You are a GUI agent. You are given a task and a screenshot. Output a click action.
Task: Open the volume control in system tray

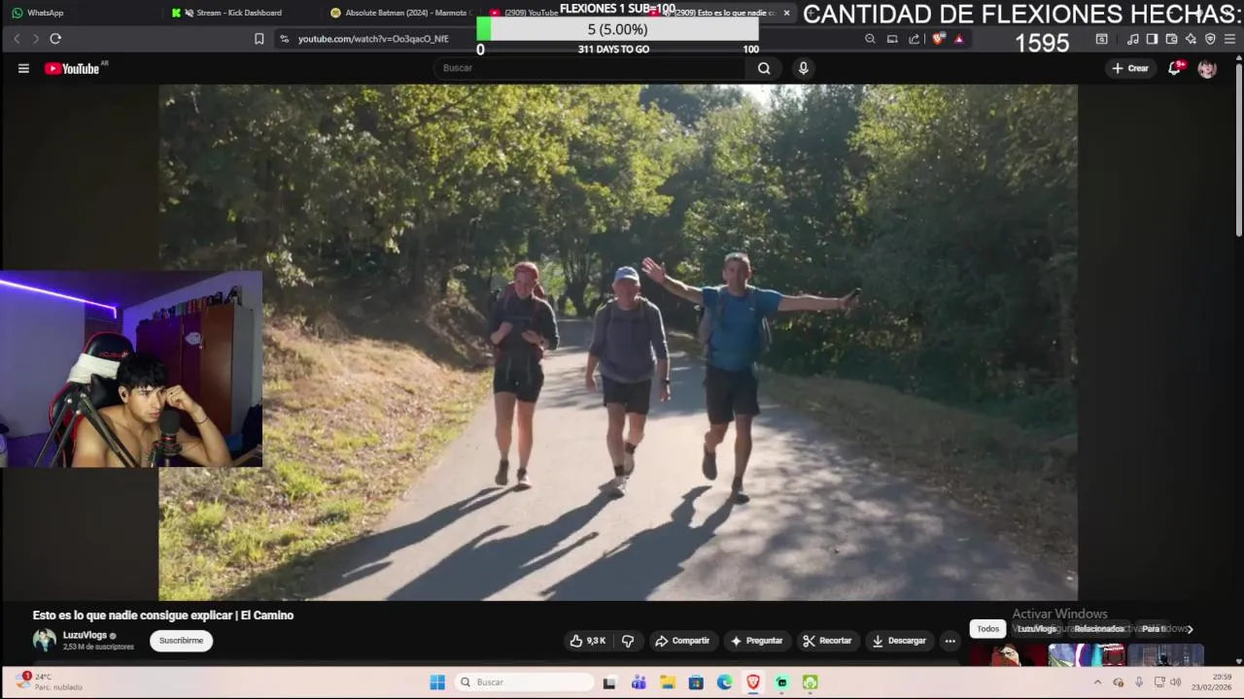coord(1175,682)
